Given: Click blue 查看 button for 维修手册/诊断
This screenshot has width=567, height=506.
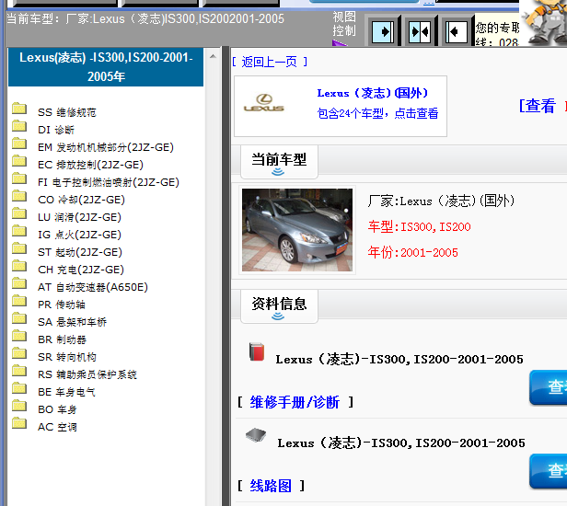Looking at the screenshot, I should point(549,387).
